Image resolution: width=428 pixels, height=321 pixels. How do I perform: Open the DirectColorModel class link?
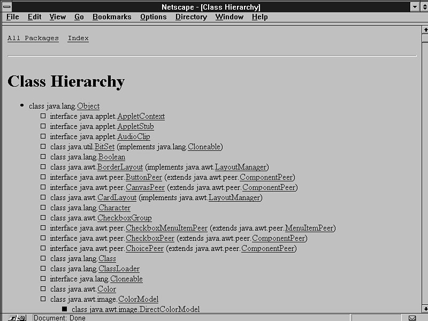(x=170, y=309)
